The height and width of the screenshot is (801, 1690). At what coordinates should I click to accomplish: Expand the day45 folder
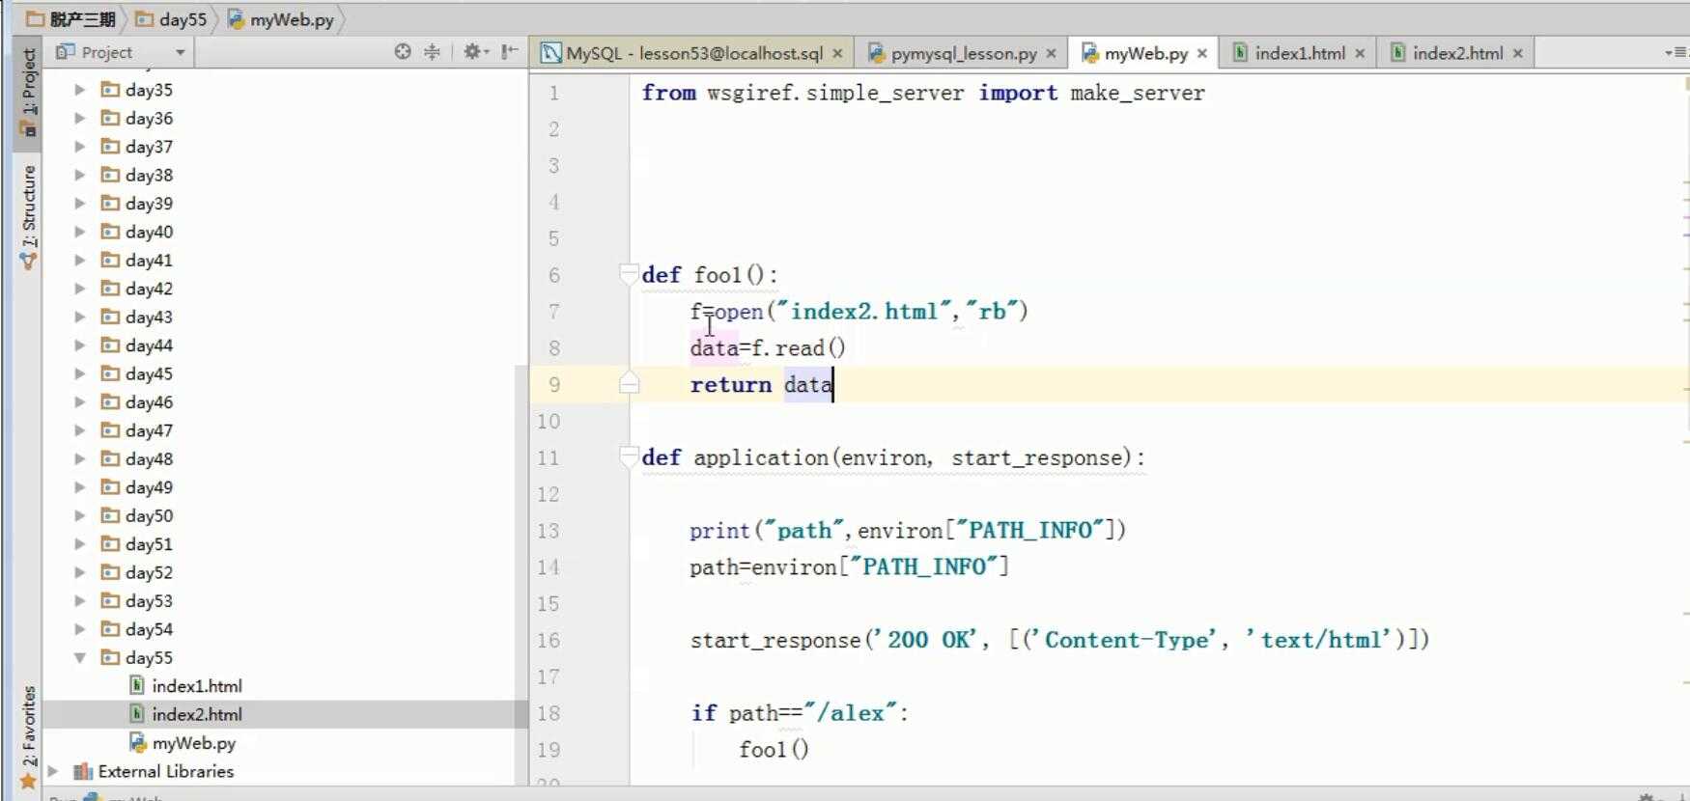pyautogui.click(x=80, y=373)
